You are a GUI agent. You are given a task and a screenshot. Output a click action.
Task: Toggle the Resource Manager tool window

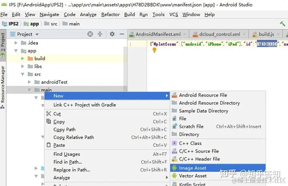(x=3, y=87)
